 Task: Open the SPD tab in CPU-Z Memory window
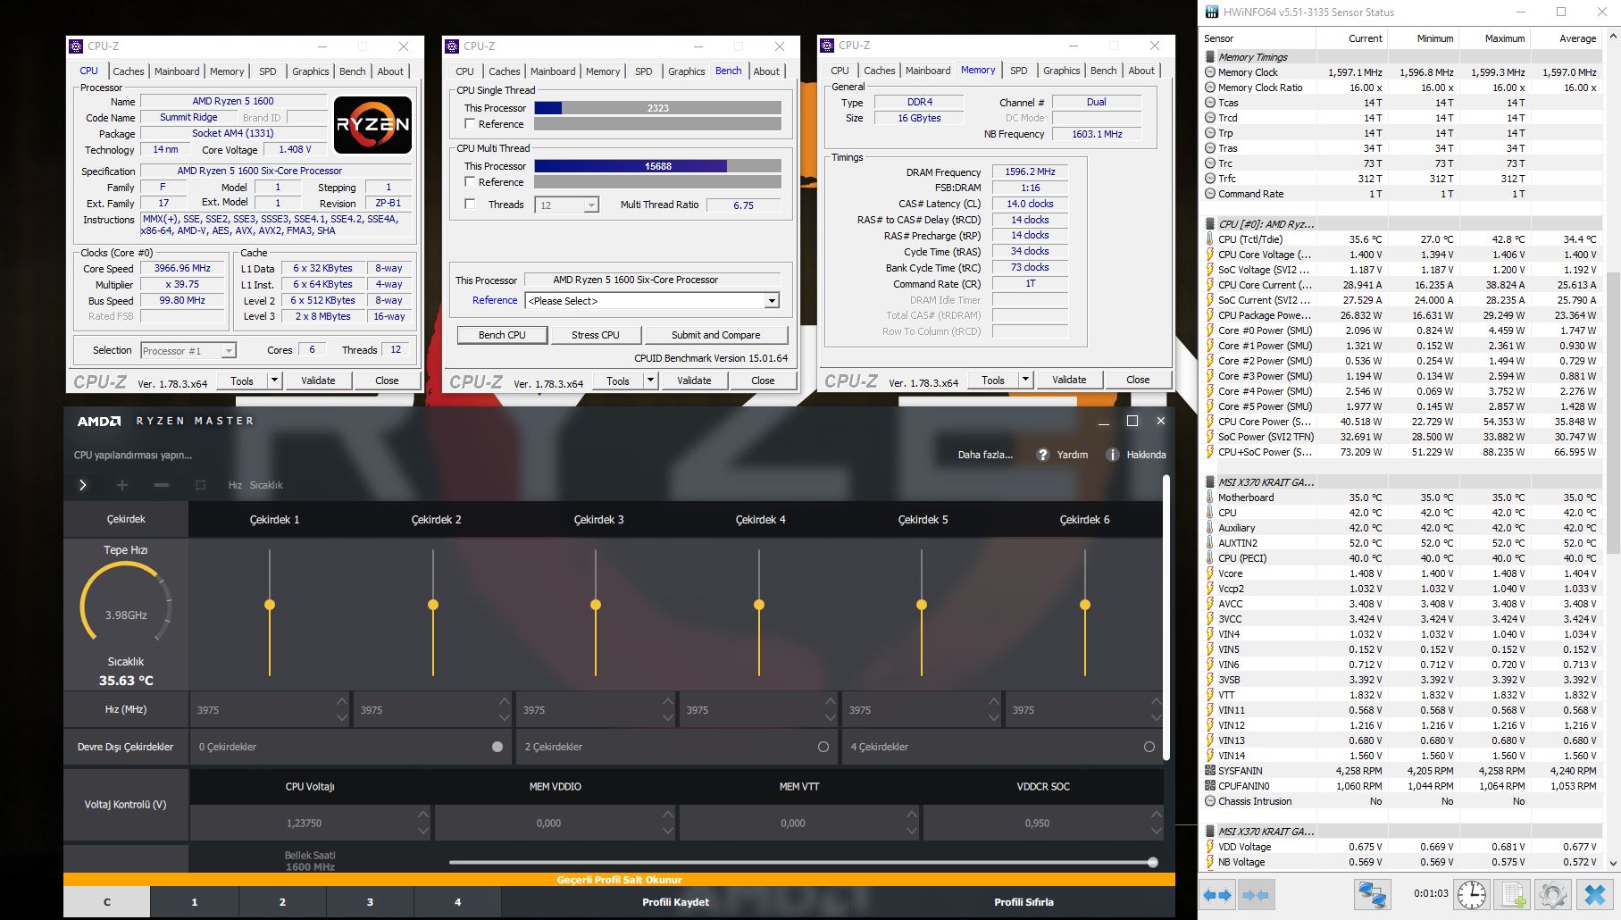coord(1019,71)
